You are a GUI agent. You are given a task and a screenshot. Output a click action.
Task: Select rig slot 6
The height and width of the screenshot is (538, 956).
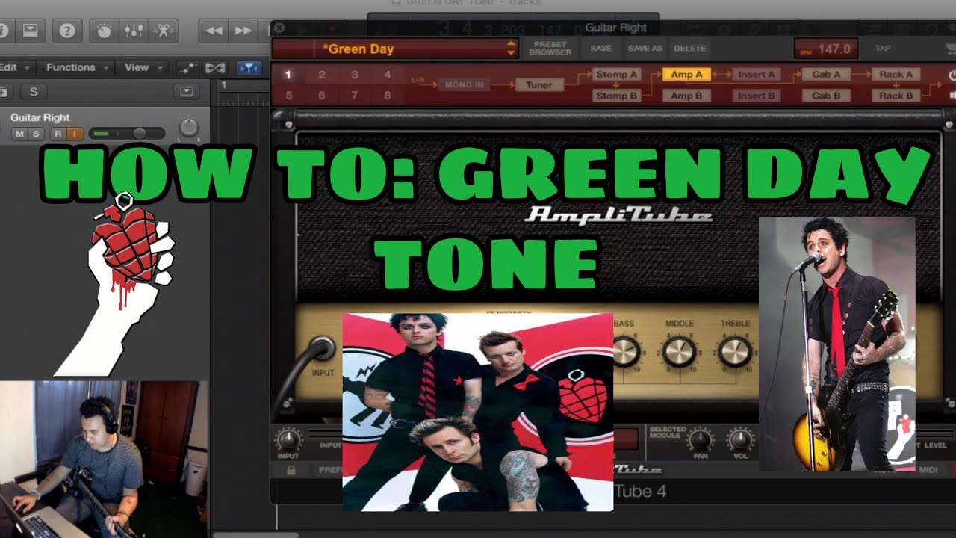coord(322,96)
